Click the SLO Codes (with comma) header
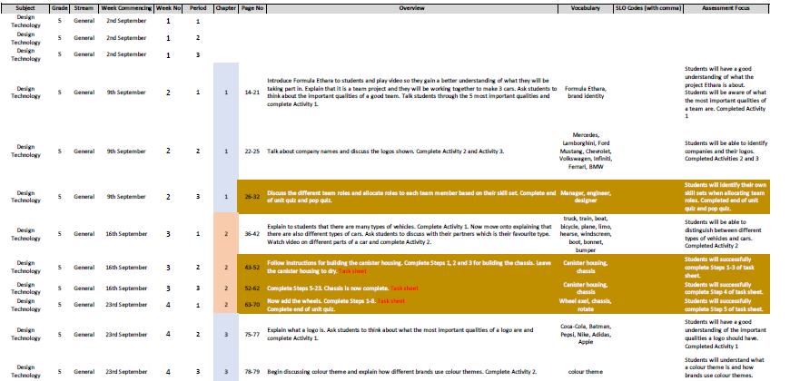Viewport: 790px width, 381px height. click(644, 7)
